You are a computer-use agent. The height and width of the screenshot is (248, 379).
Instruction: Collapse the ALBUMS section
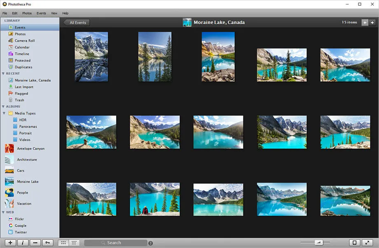tap(3, 106)
